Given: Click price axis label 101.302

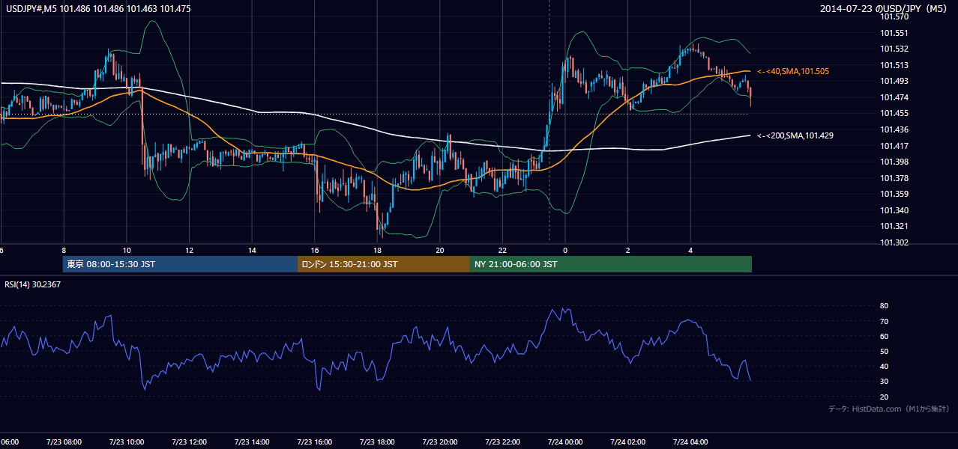Looking at the screenshot, I should point(894,242).
